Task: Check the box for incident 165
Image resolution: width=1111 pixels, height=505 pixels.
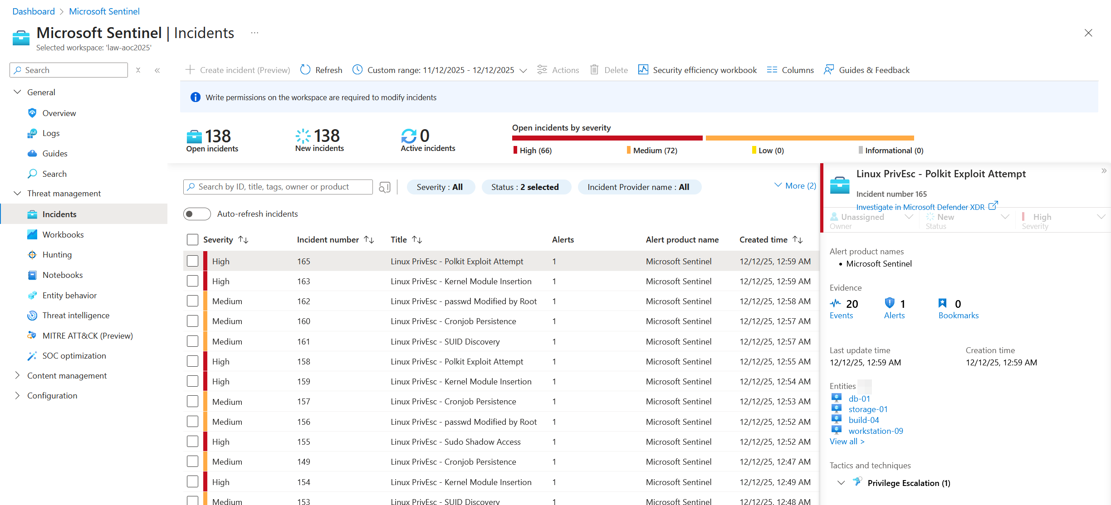Action: [193, 261]
